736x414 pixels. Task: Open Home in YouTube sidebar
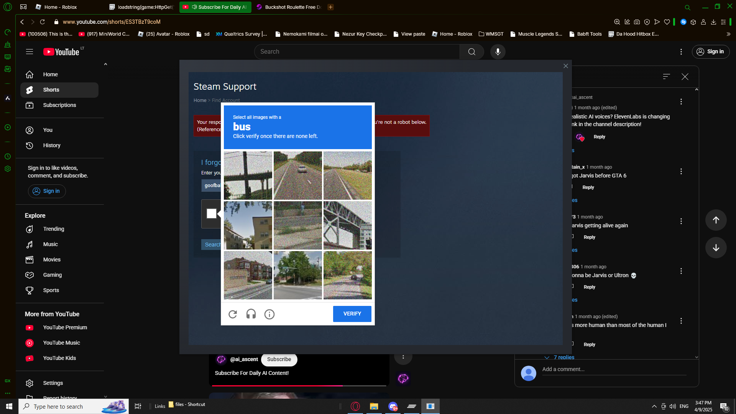[59, 74]
